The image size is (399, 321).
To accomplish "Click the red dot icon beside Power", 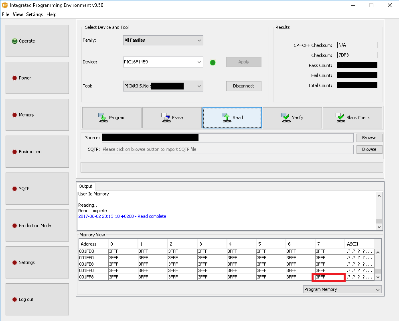I will point(14,78).
